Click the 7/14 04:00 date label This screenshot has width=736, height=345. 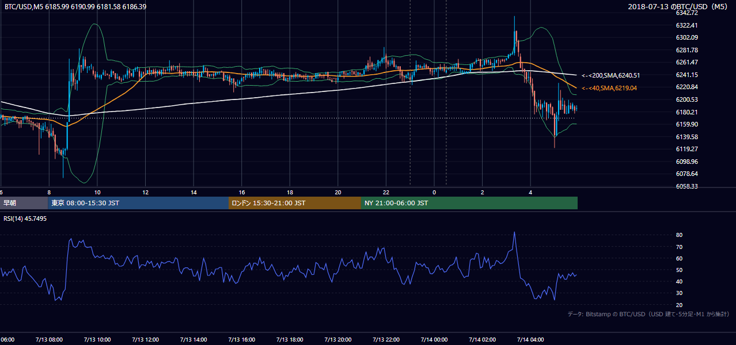pyautogui.click(x=531, y=340)
